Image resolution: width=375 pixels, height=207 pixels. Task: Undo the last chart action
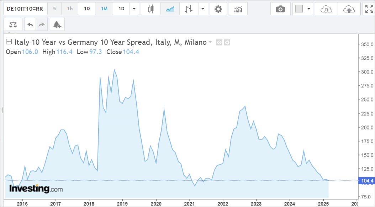(30, 24)
